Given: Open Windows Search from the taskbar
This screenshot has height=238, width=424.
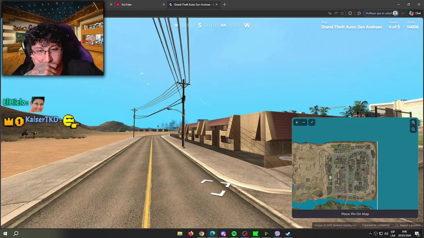Looking at the screenshot, I should 16,234.
